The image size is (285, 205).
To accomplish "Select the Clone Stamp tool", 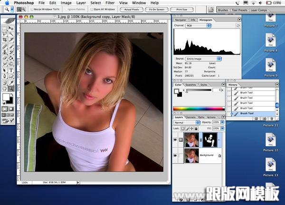I will click(5, 52).
